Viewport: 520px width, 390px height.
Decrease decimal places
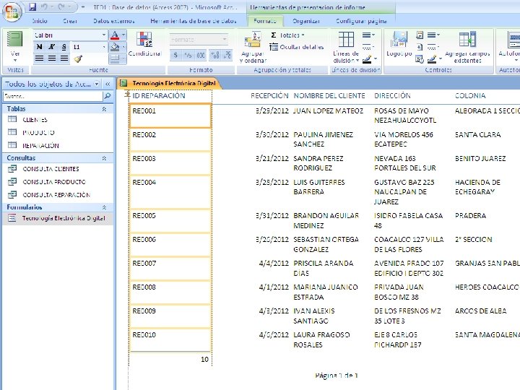point(227,56)
